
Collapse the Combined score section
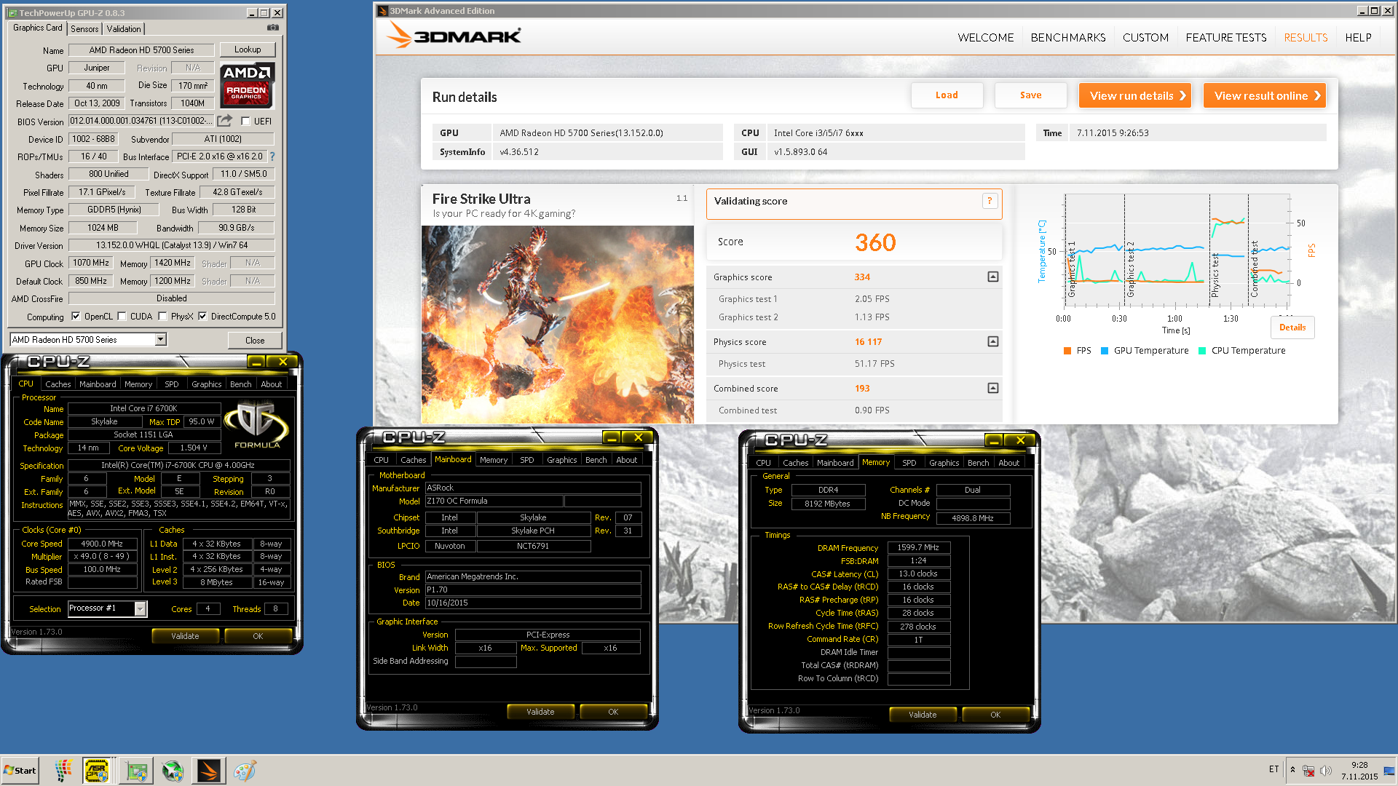pos(992,389)
